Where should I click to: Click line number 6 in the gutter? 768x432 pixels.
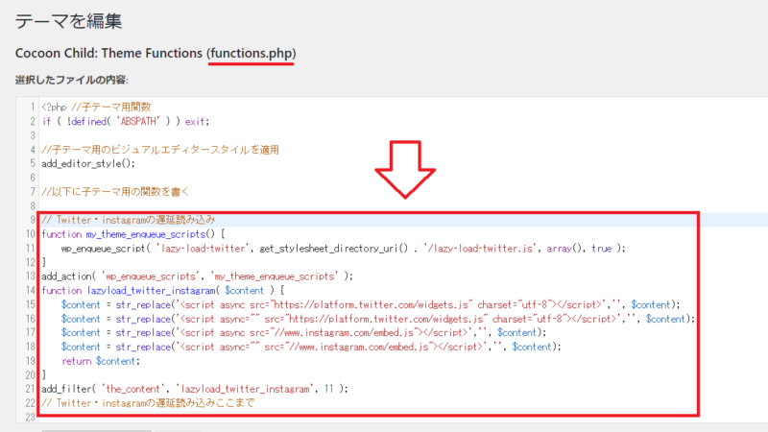pyautogui.click(x=33, y=178)
